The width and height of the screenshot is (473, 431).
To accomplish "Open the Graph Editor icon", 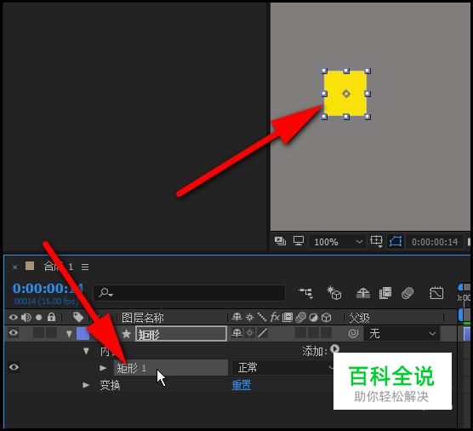I will click(x=436, y=293).
